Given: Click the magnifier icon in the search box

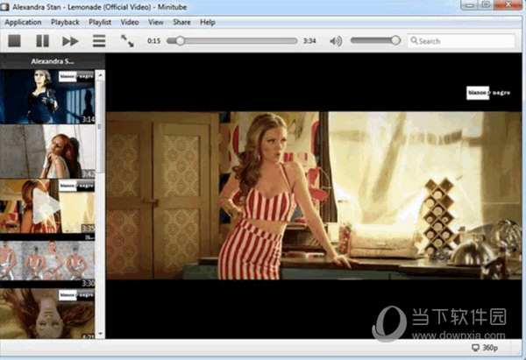Looking at the screenshot, I should pos(414,40).
